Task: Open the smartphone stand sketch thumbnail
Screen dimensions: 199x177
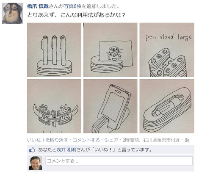Action: (x=111, y=106)
